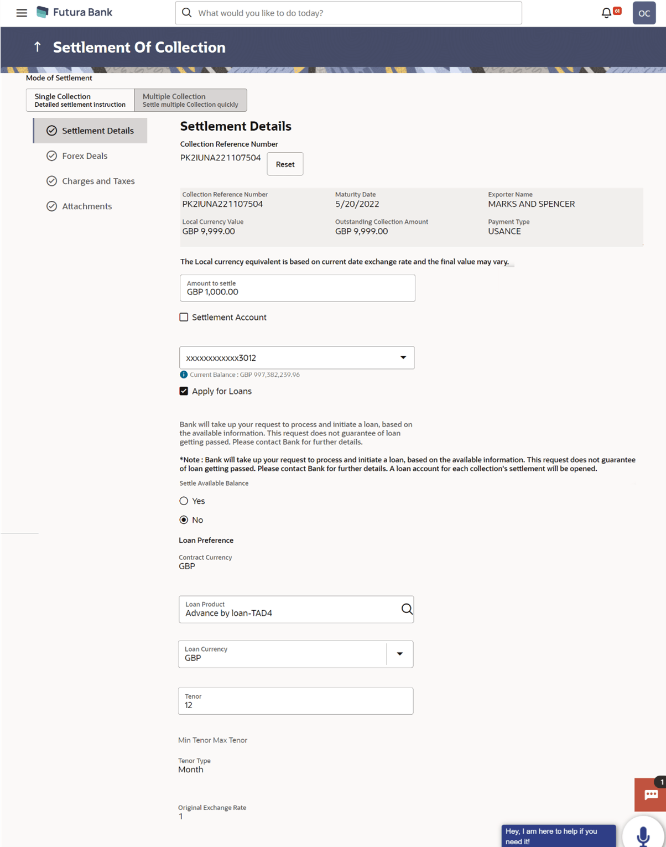Expand the Loan Currency dropdown
The image size is (666, 847).
click(x=399, y=654)
